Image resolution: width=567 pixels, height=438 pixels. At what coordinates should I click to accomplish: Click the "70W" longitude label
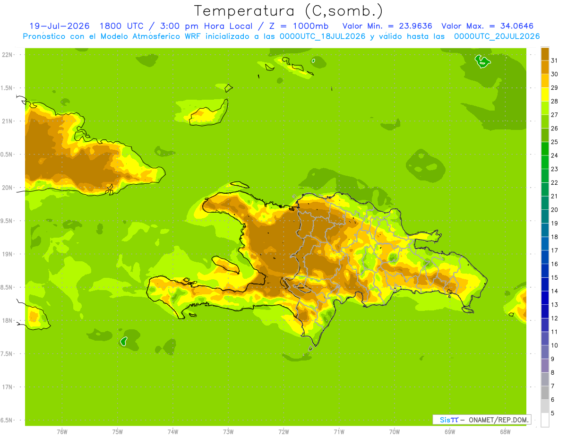(395, 431)
